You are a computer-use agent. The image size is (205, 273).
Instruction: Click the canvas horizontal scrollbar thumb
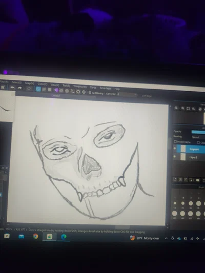(x=122, y=227)
